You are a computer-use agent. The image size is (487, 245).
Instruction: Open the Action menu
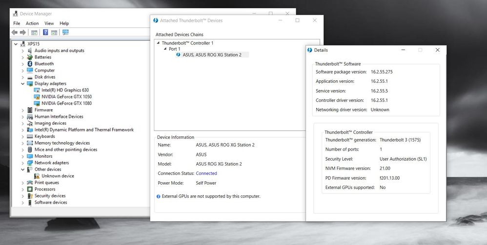pyautogui.click(x=32, y=23)
